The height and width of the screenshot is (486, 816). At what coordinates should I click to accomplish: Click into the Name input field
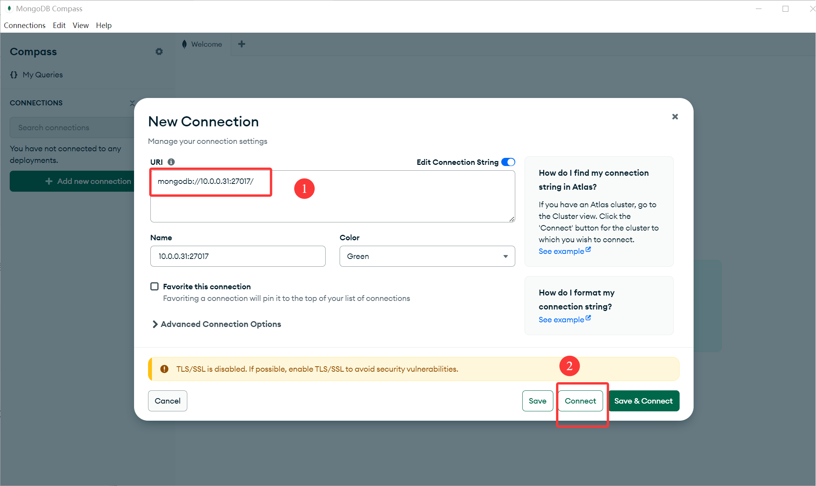point(237,256)
